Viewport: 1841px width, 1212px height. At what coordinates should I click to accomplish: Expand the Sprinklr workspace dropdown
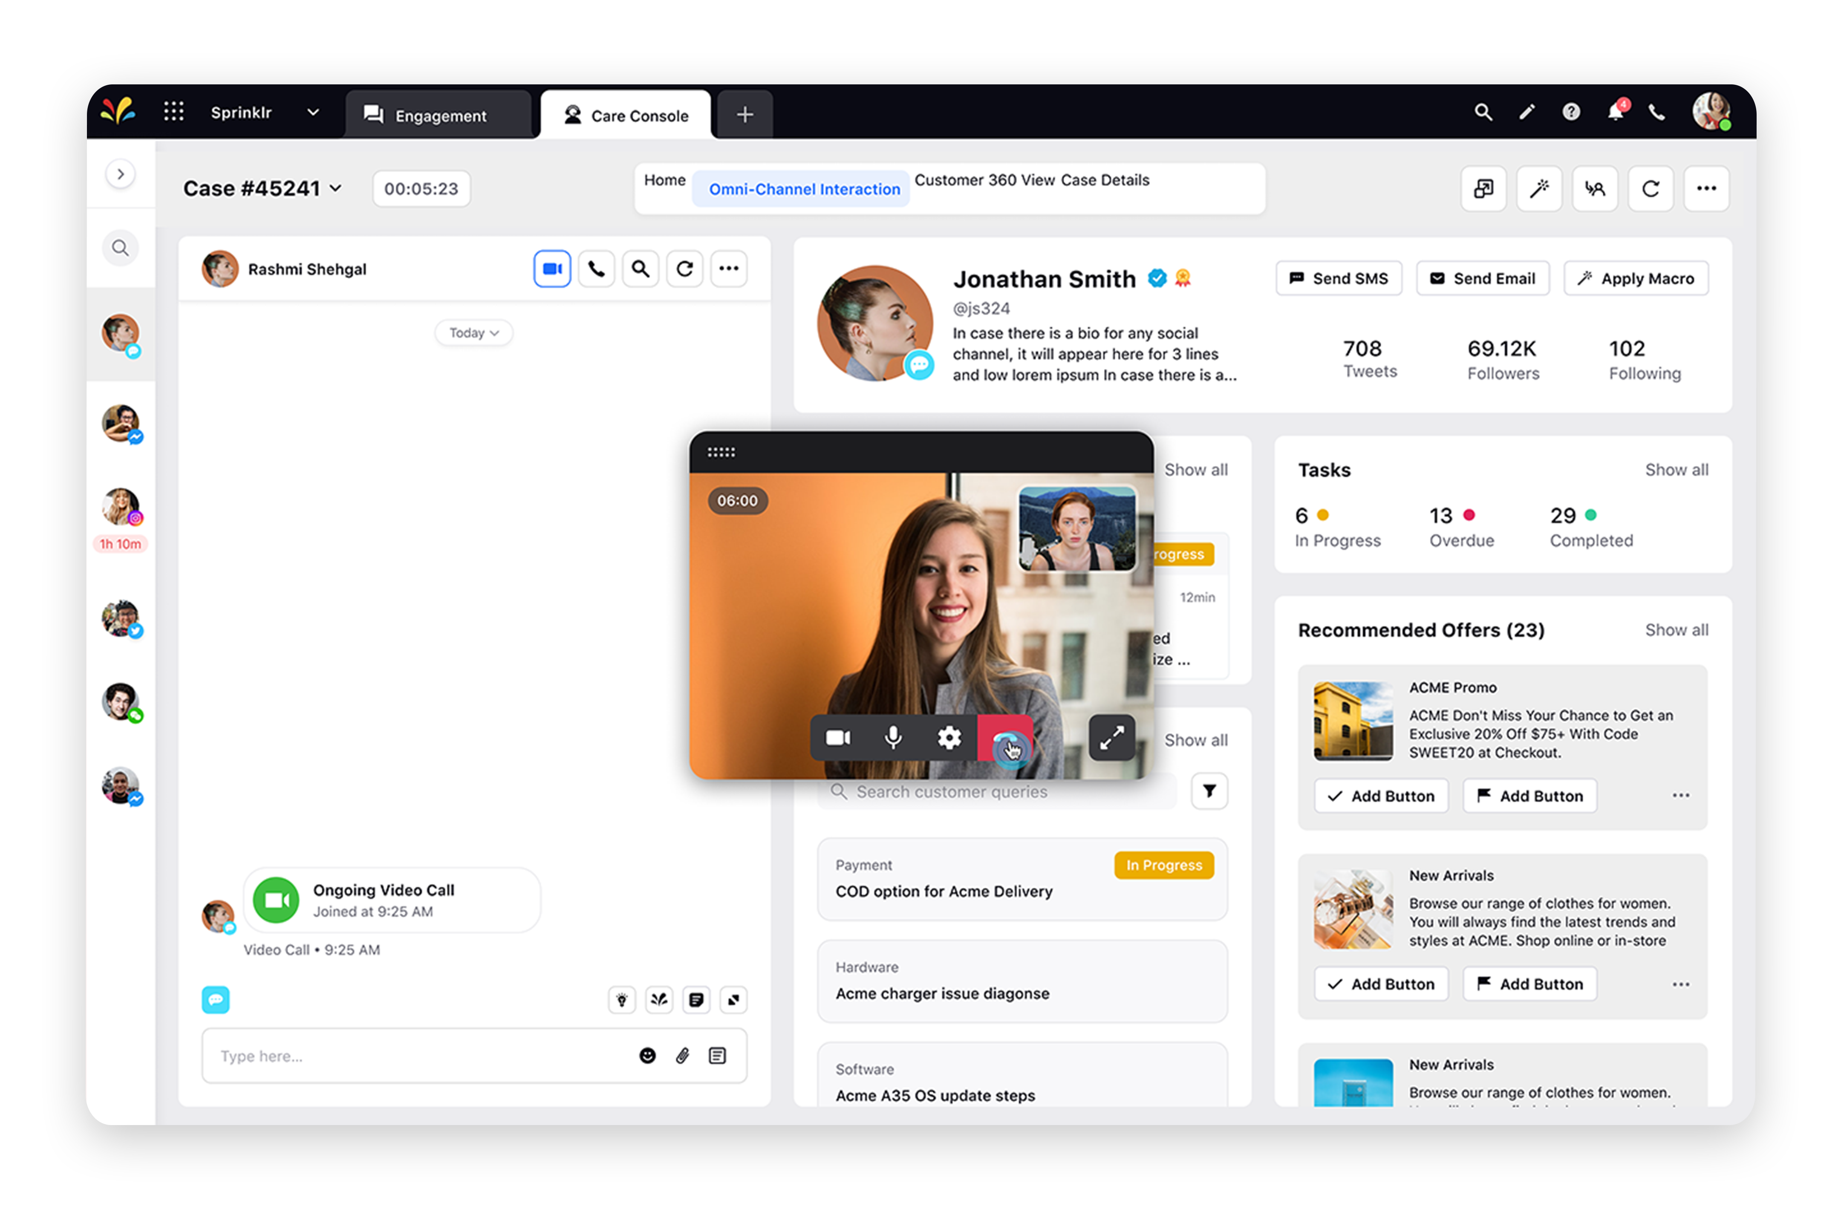312,112
